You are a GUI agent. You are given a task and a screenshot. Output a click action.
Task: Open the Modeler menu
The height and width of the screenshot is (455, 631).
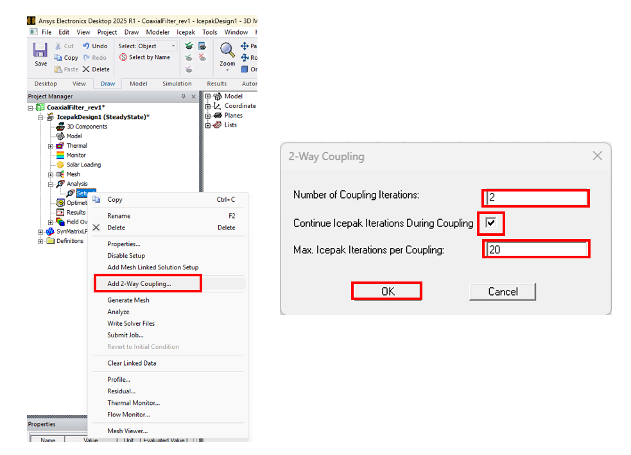(x=158, y=32)
